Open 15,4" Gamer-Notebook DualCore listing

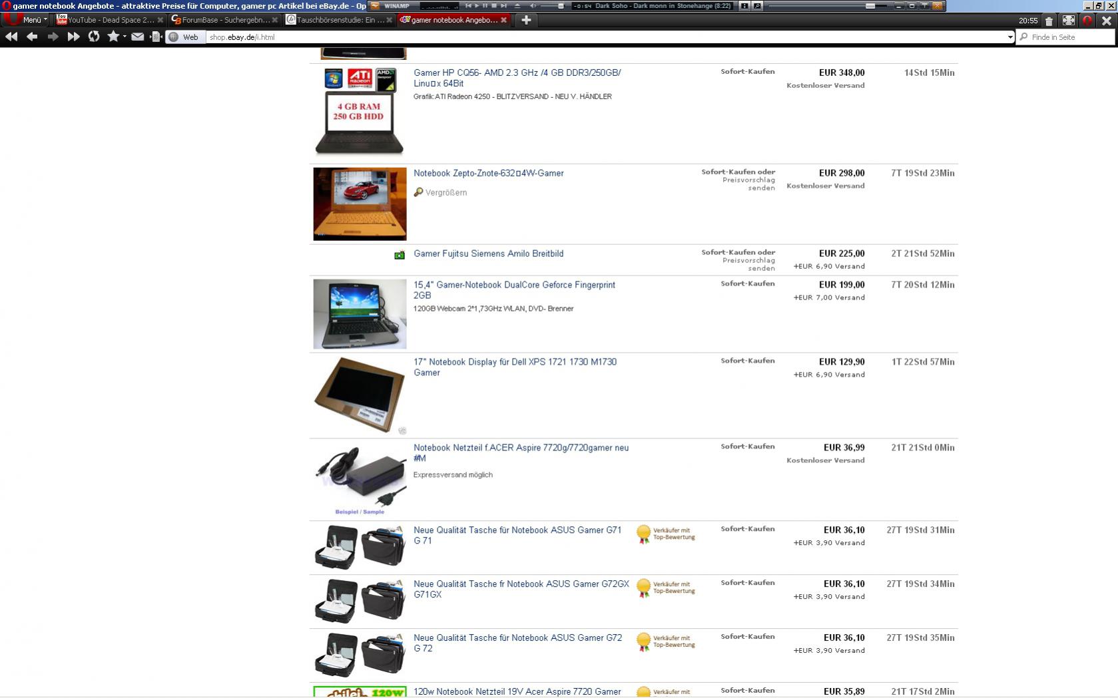pos(514,290)
